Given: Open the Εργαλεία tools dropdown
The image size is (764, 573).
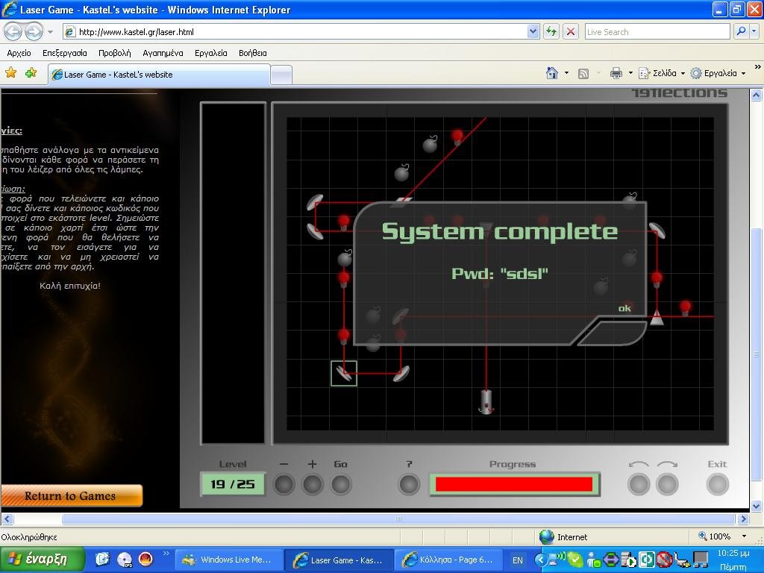Looking at the screenshot, I should pyautogui.click(x=718, y=73).
